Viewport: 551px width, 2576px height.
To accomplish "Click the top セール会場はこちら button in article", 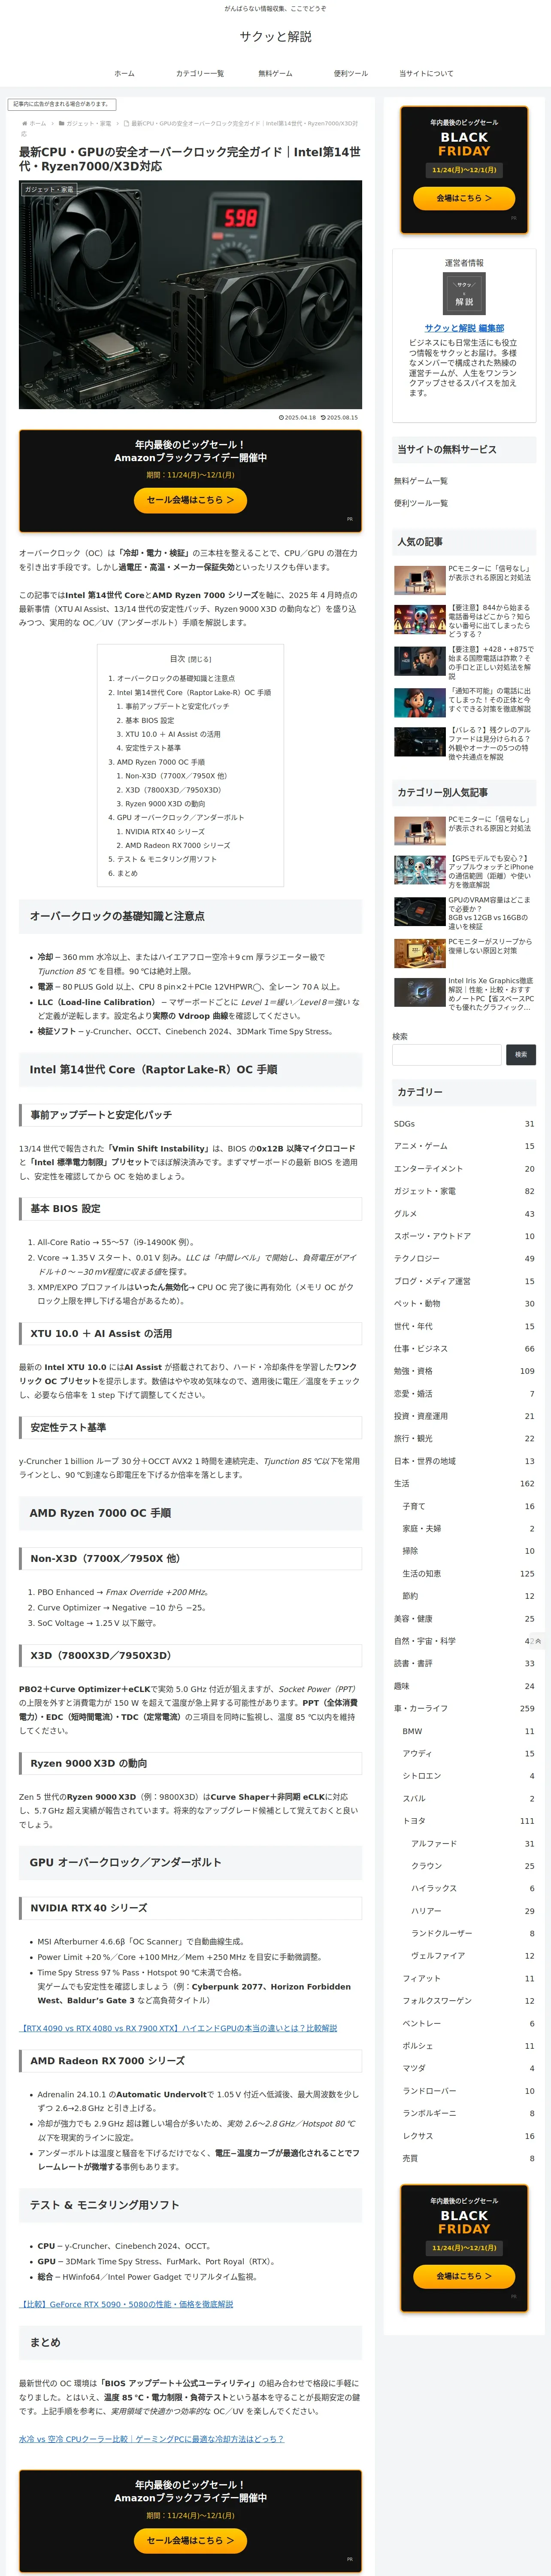I will click(190, 500).
